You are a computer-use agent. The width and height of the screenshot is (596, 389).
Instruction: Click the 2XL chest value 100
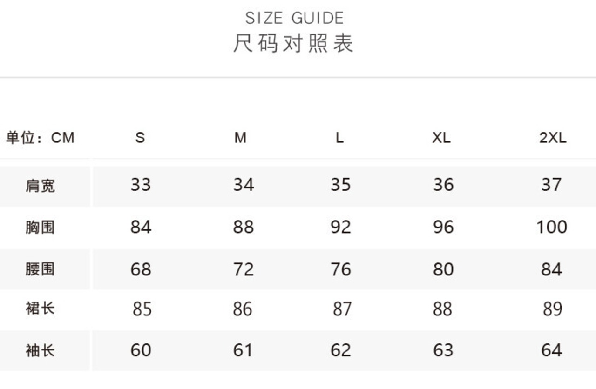[552, 227]
